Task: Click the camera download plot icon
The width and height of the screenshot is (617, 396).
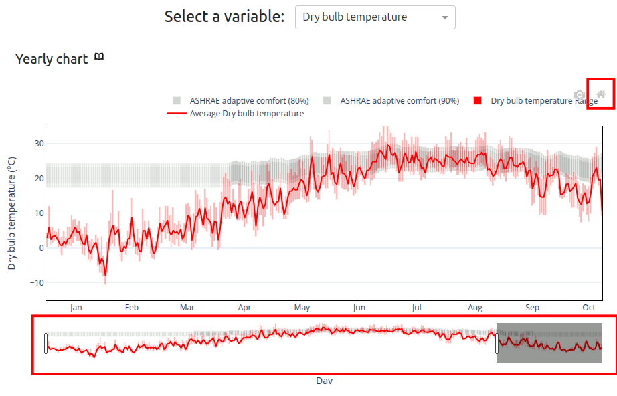Action: coord(580,95)
